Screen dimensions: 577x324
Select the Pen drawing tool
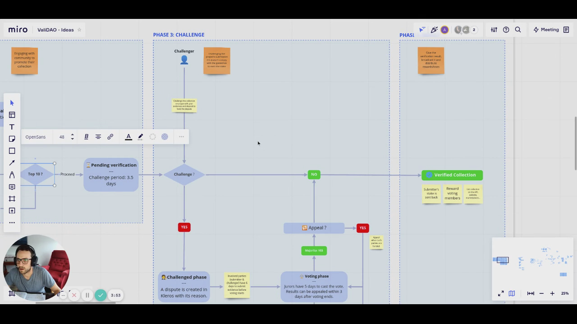12,175
